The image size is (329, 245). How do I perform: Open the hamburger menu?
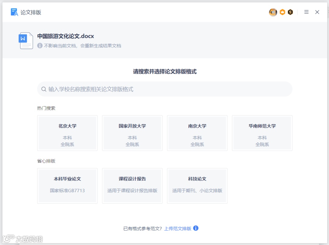click(x=306, y=12)
